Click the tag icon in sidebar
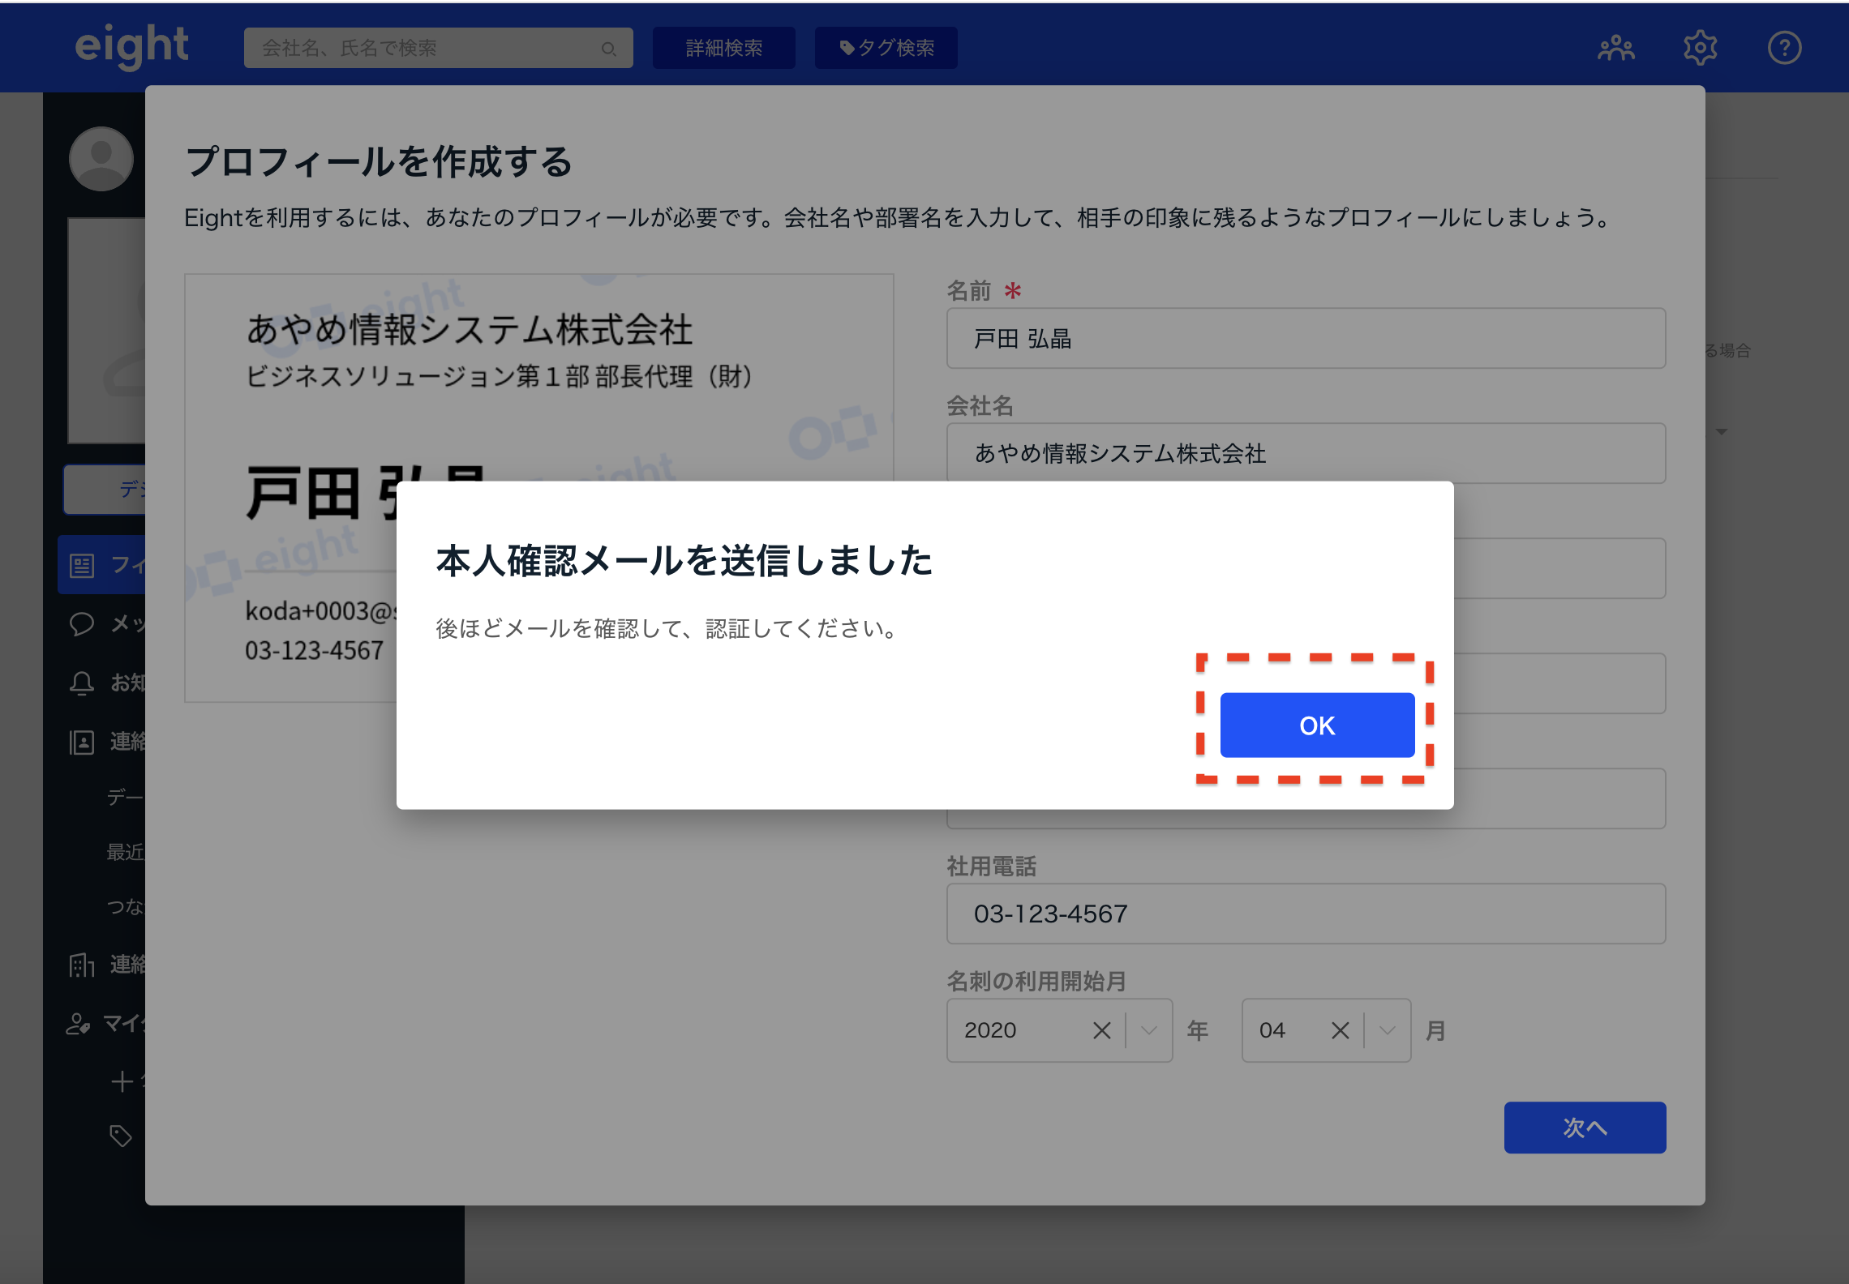The height and width of the screenshot is (1284, 1849). pos(121,1136)
